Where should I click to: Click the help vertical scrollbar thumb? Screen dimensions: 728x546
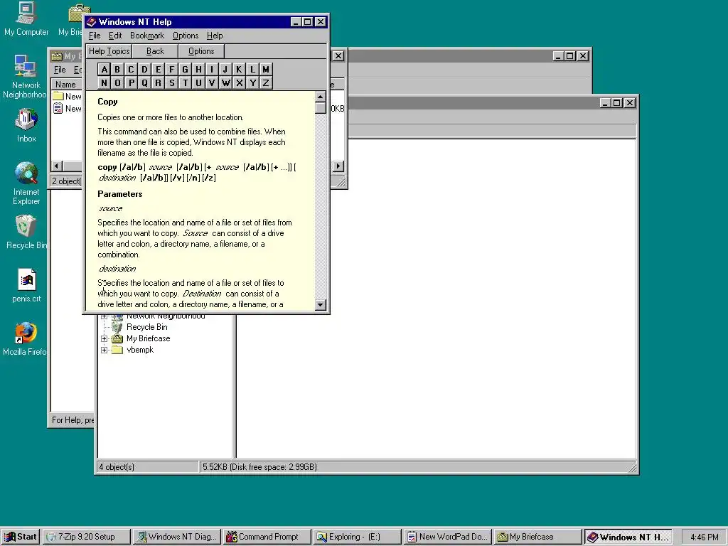(x=321, y=108)
